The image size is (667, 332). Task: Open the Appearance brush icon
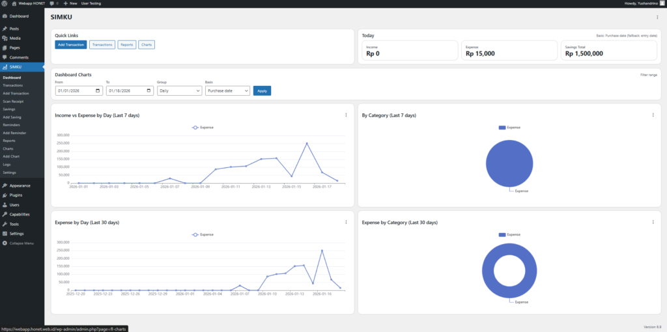point(5,186)
